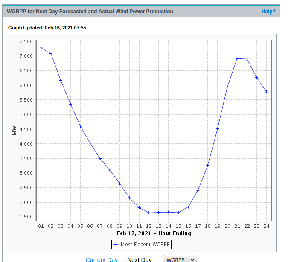Screen dimensions: 297x262
Task: Click the 3,000 y-axis label
Action: coord(26,173)
